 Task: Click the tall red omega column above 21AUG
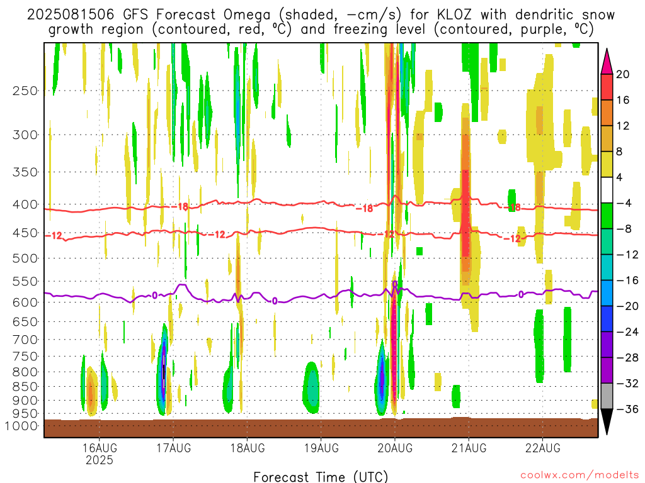[465, 214]
